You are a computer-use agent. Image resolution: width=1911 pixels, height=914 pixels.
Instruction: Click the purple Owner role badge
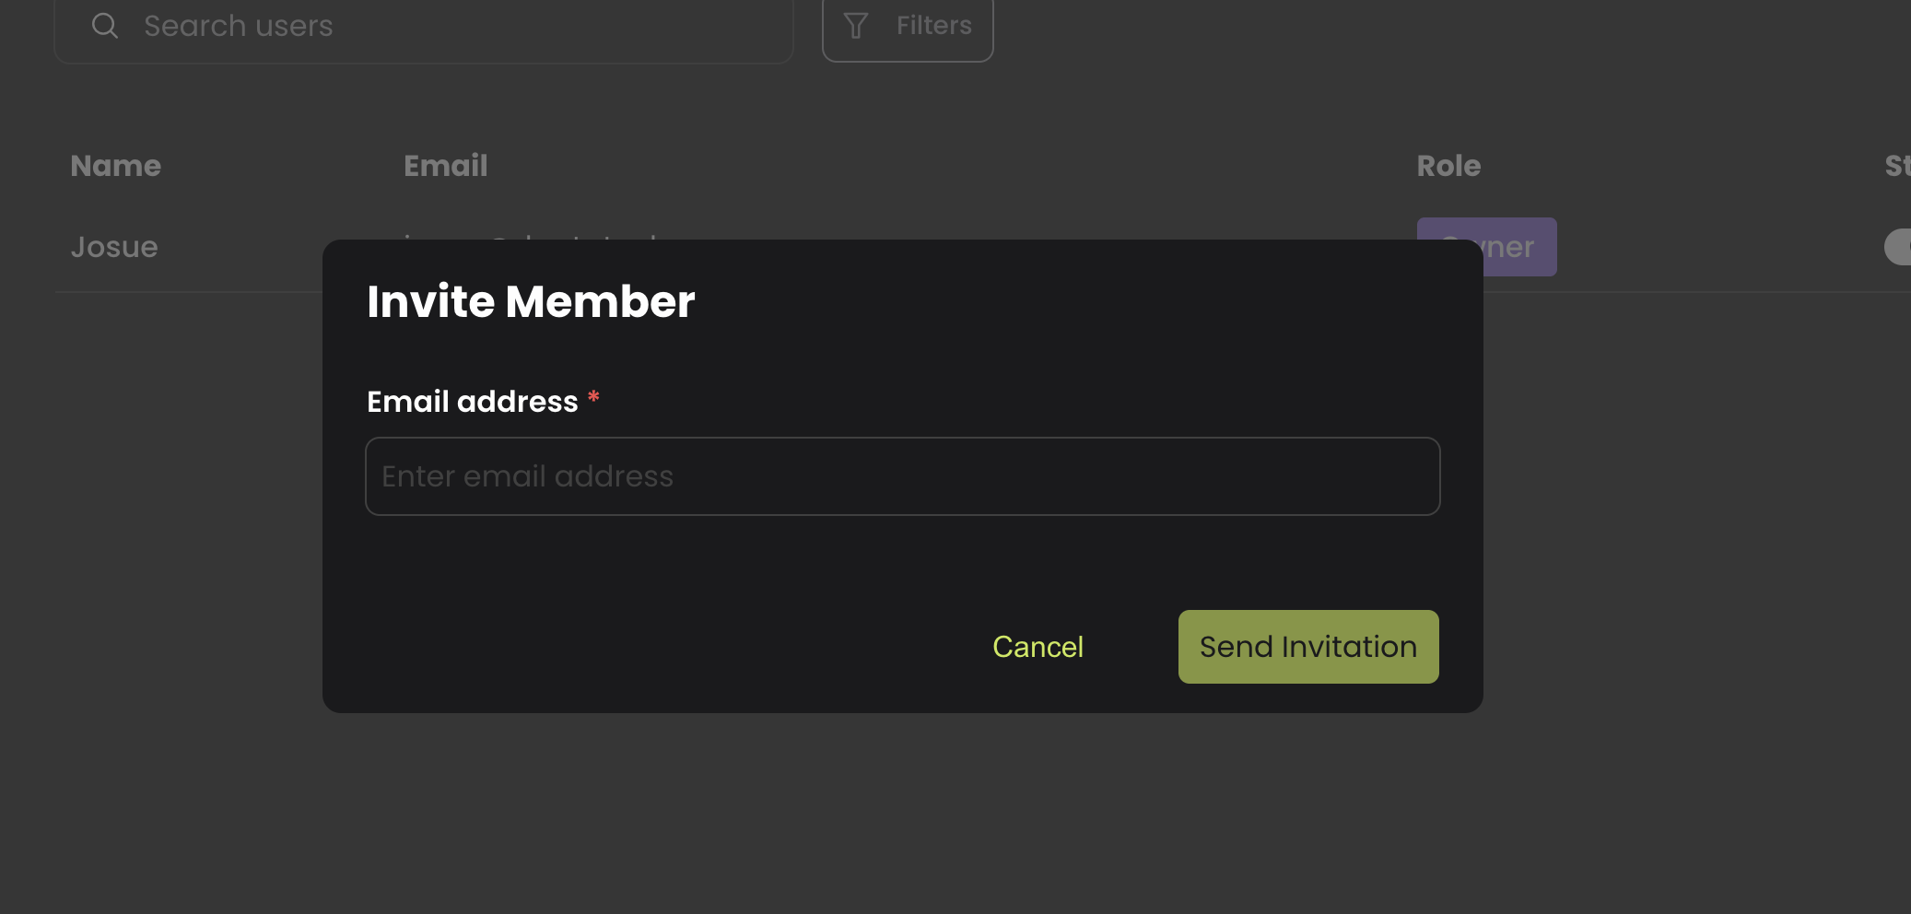pos(1519,246)
